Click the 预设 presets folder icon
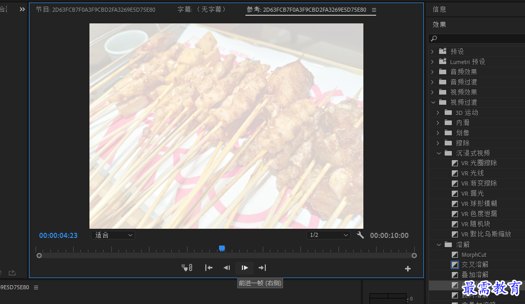 (443, 51)
